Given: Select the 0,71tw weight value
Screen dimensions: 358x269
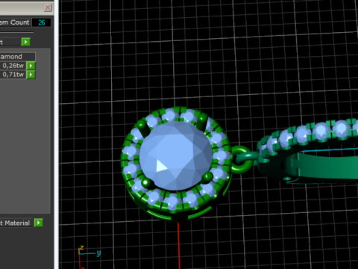Looking at the screenshot, I should click(x=13, y=75).
